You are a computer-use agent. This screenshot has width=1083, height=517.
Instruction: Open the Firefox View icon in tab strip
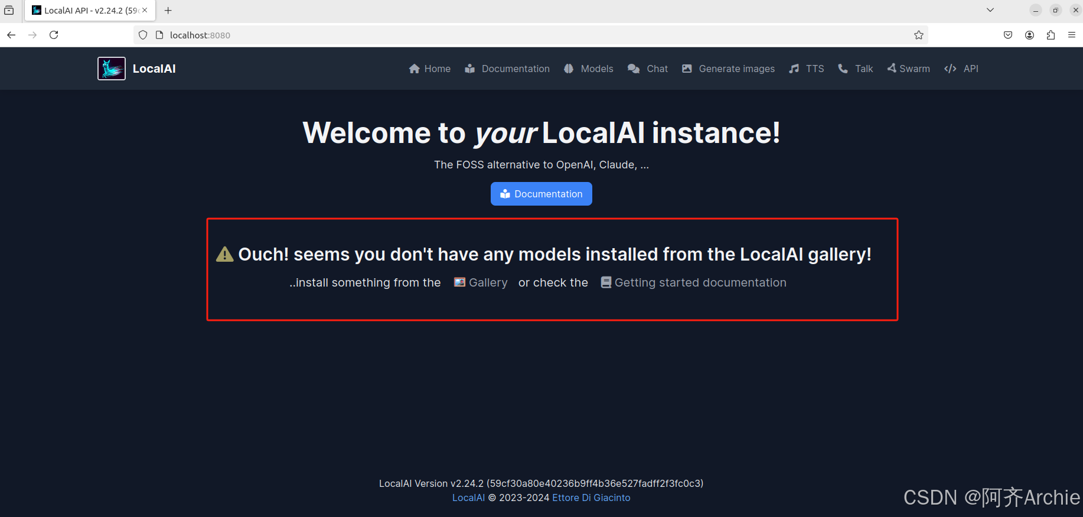coord(9,10)
